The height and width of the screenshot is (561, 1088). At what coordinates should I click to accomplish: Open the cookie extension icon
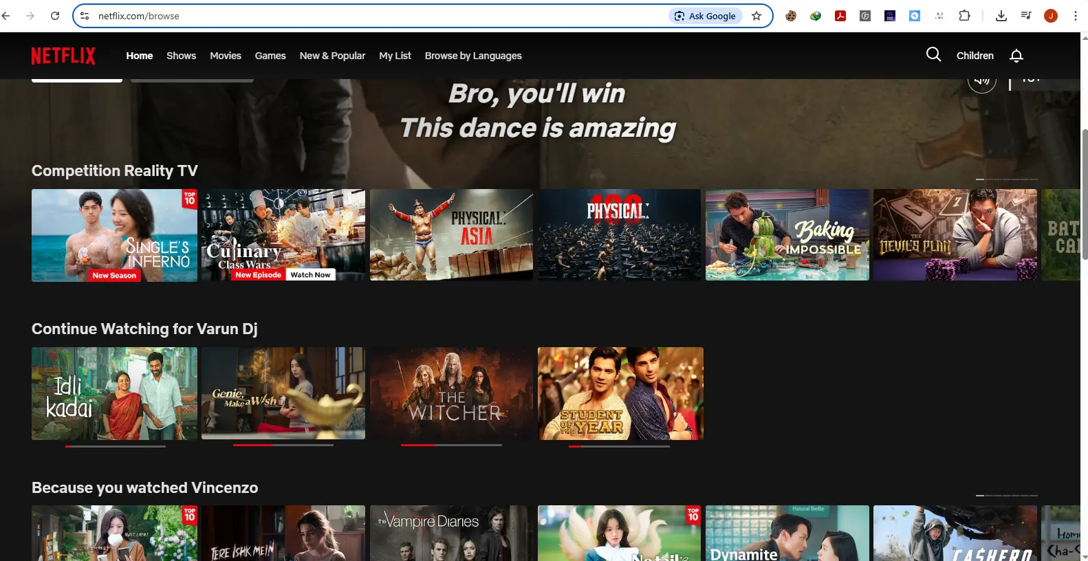(791, 16)
